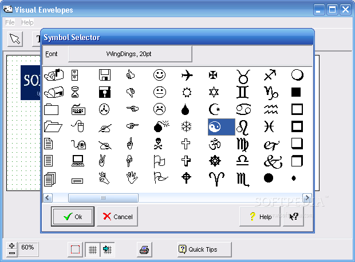Select the water droplet symbol
Image resolution: width=355 pixels, height=262 pixels.
(185, 109)
